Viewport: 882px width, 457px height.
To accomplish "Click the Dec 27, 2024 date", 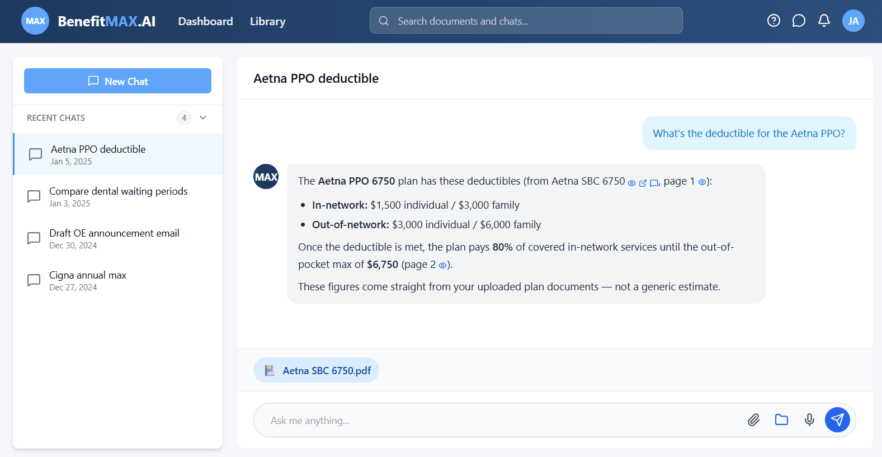I will tap(73, 288).
